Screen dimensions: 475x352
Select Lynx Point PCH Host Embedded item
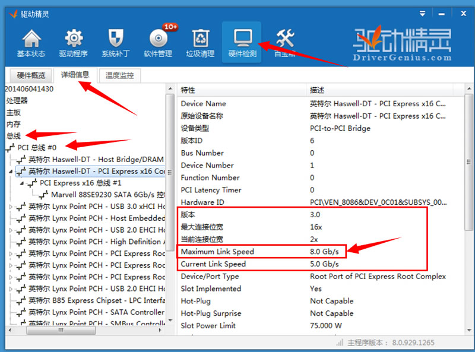click(96, 218)
